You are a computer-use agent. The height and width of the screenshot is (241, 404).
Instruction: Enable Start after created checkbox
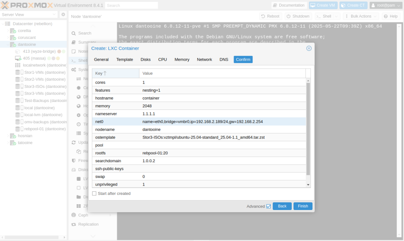click(x=94, y=193)
